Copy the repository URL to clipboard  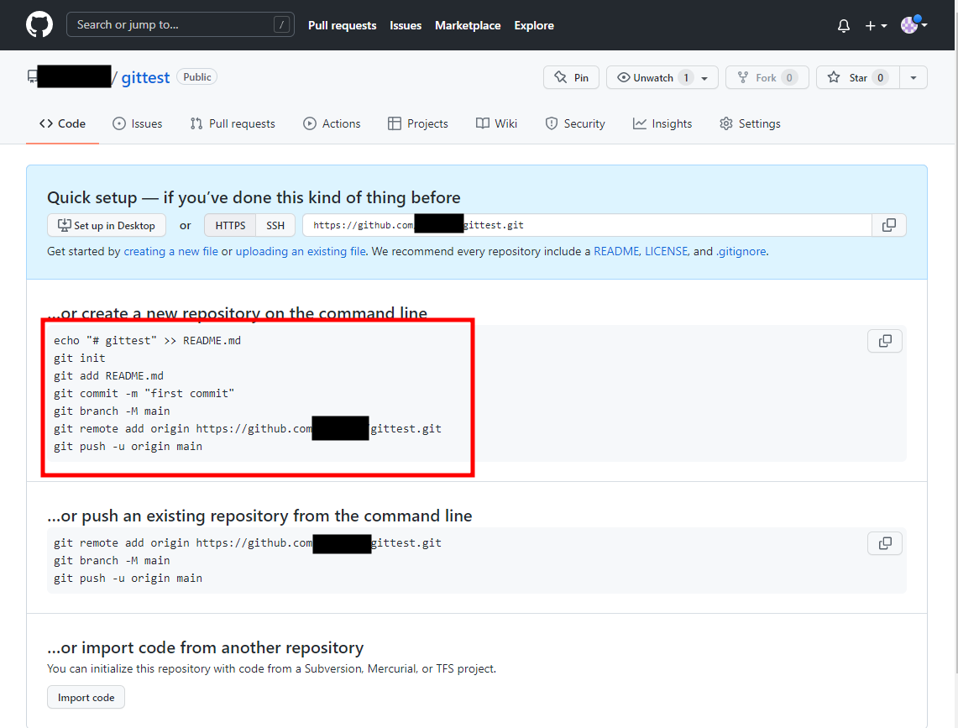[889, 225]
